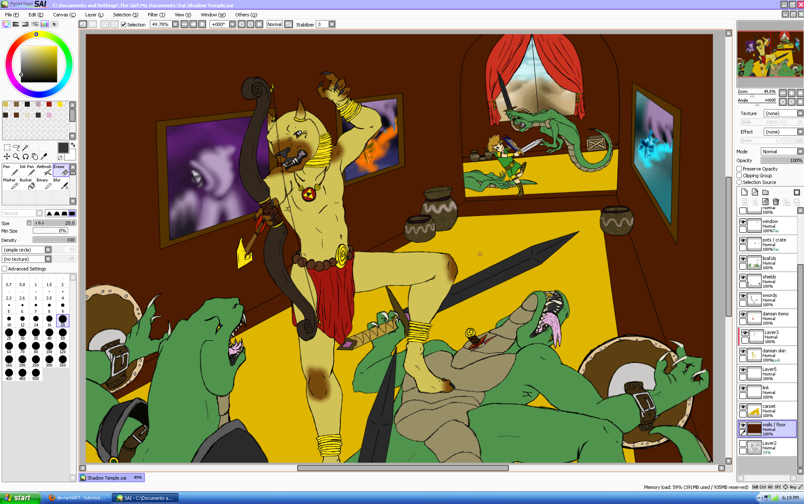This screenshot has height=504, width=804.
Task: Choose the Ink Pen brush tool
Action: (27, 170)
